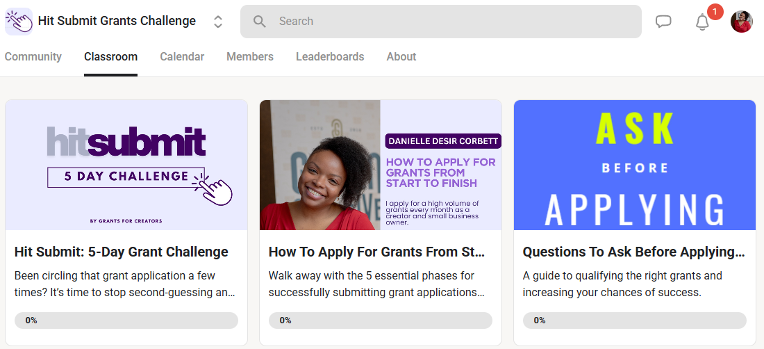
Task: Open the Danielle Desir Corbett course thumbnail
Action: click(381, 165)
